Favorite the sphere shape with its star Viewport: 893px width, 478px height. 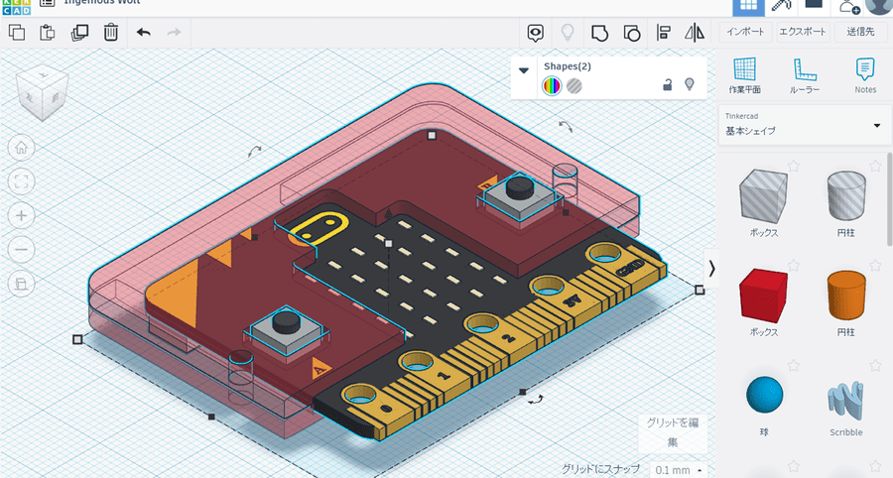pyautogui.click(x=793, y=365)
